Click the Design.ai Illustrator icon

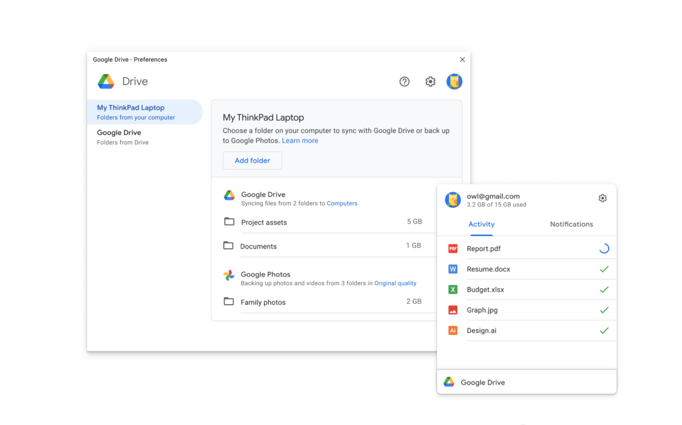pos(452,331)
